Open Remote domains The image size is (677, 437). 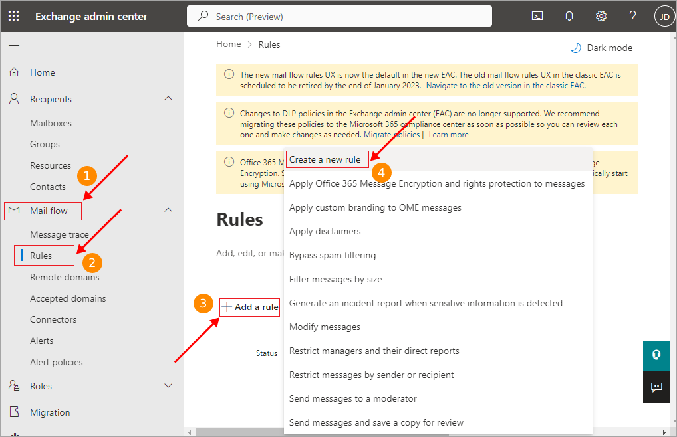(x=65, y=277)
